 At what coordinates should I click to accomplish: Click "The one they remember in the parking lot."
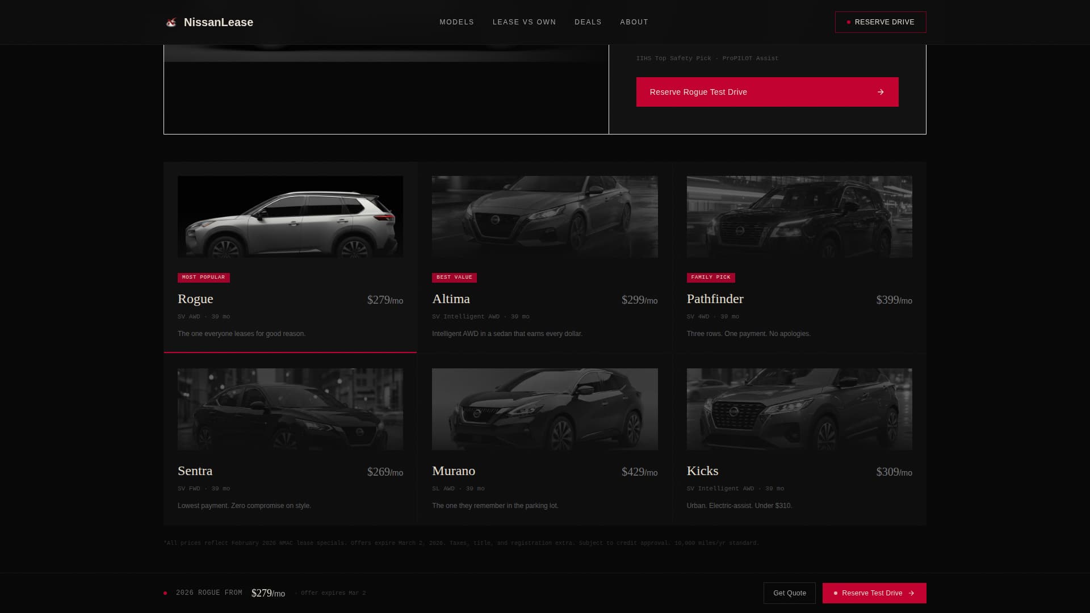coord(495,506)
